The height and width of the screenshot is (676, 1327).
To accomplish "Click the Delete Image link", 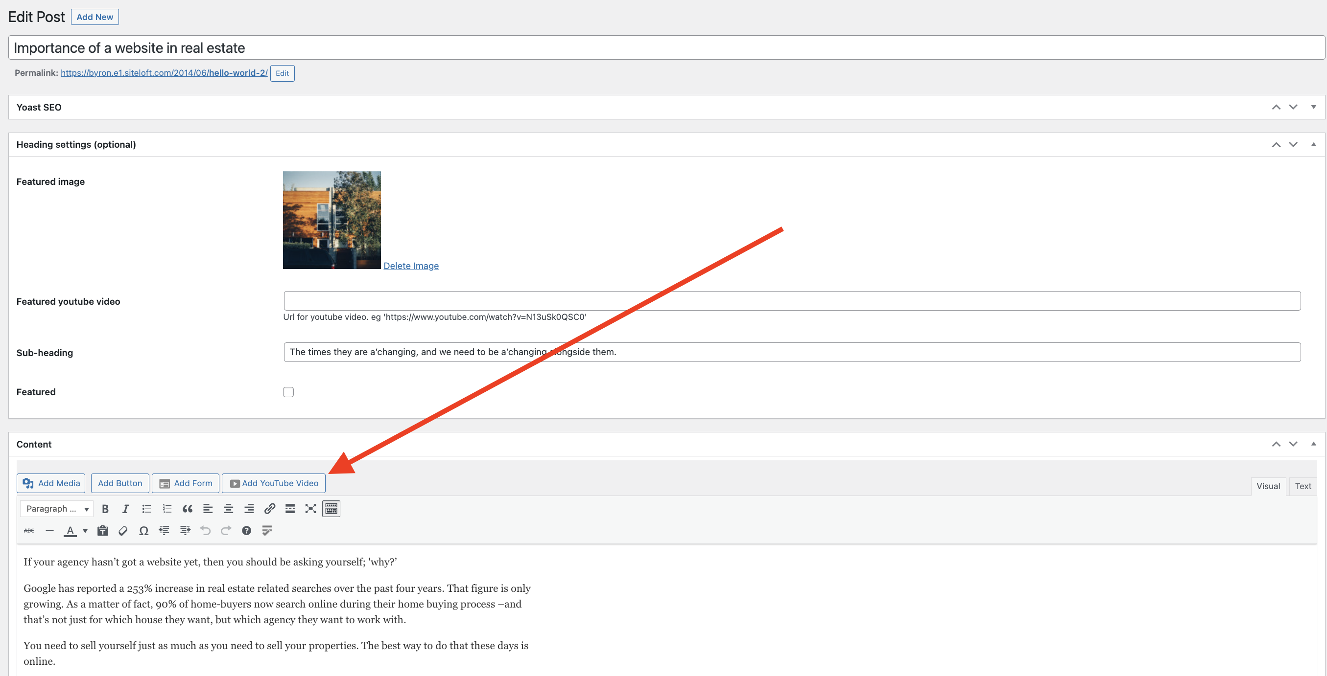I will point(410,266).
